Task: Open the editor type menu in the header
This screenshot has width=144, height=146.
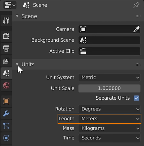Action: [10, 5]
